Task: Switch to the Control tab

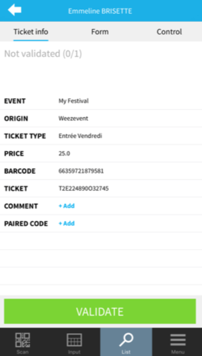Action: [169, 32]
